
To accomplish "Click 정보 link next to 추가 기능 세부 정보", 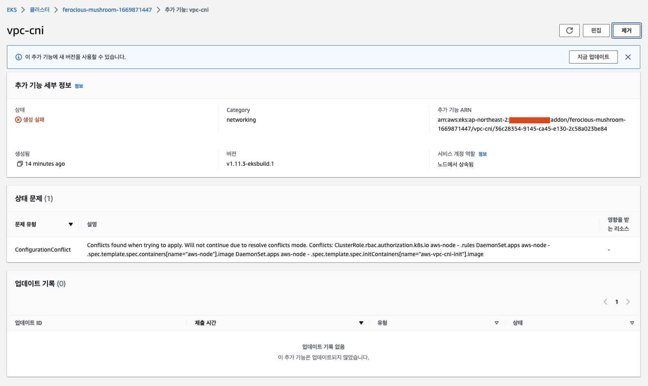I will (x=79, y=86).
